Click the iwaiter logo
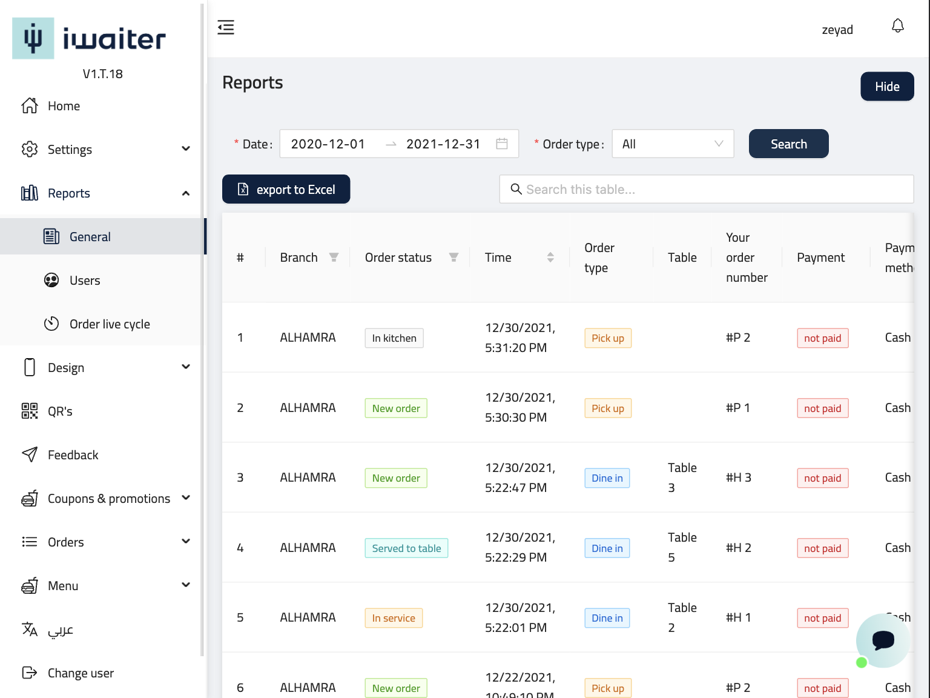This screenshot has width=930, height=698. click(x=89, y=39)
